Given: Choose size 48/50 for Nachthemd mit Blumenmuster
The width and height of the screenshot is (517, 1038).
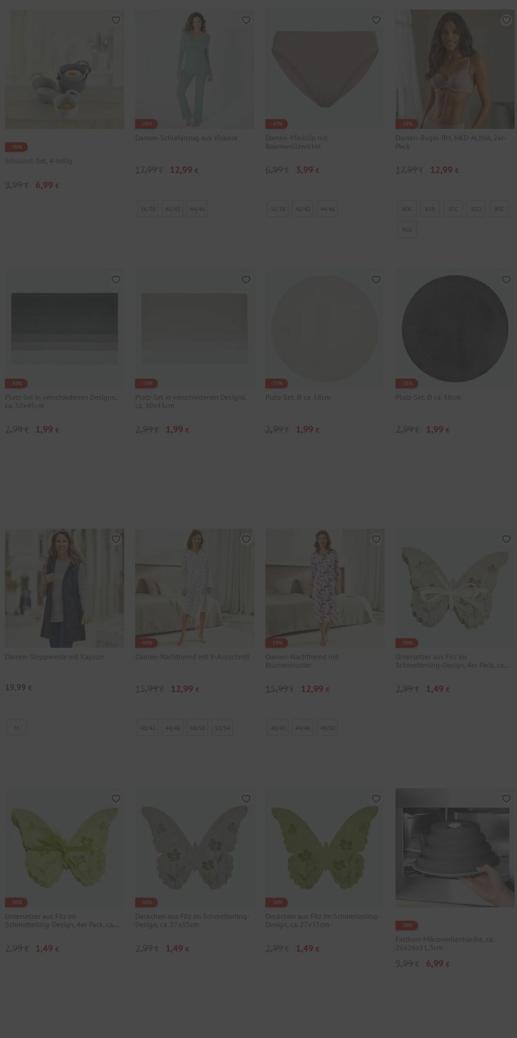Looking at the screenshot, I should coord(328,728).
